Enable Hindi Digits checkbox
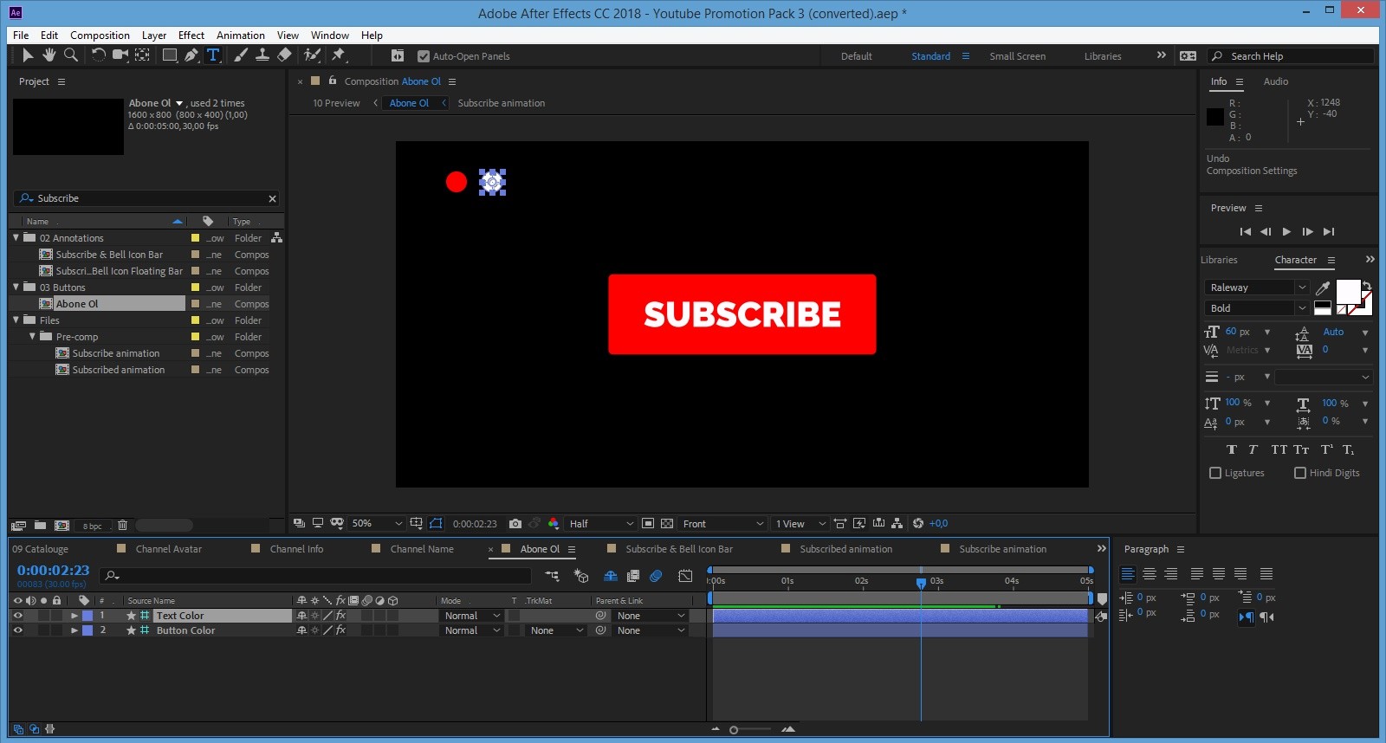 coord(1300,473)
